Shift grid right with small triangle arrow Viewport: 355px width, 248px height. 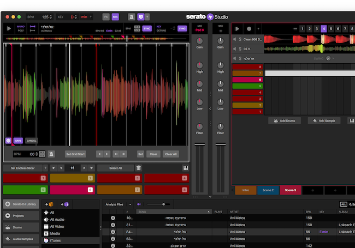107,154
